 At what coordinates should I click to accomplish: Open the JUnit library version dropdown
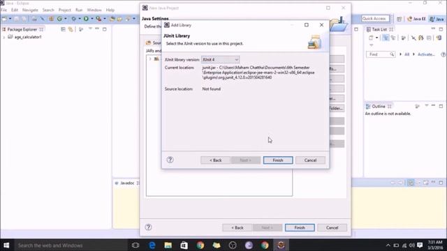pos(220,59)
